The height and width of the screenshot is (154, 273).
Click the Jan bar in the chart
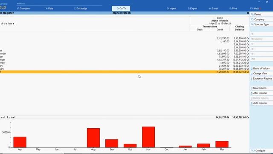[x=185, y=146]
